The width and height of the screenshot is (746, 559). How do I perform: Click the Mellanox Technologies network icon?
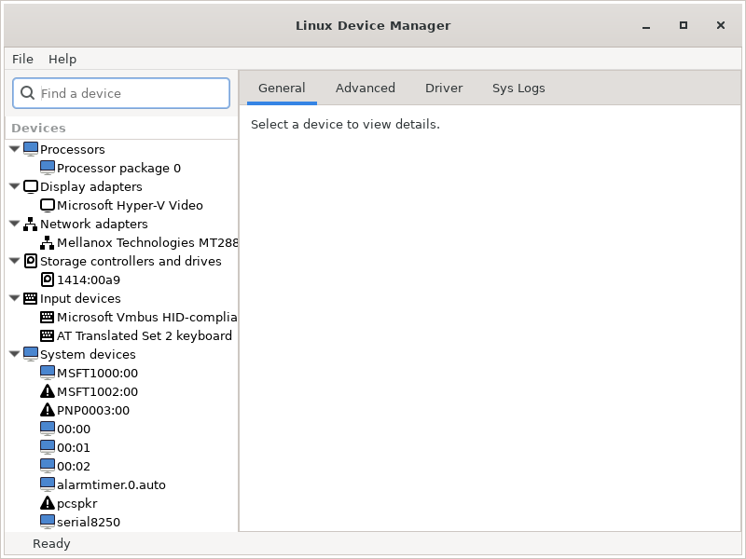(48, 242)
